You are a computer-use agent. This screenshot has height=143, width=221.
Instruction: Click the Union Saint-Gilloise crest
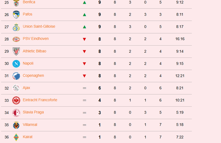[x=16, y=27]
